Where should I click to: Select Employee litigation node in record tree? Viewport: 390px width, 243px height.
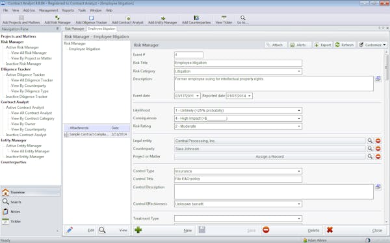(x=84, y=49)
